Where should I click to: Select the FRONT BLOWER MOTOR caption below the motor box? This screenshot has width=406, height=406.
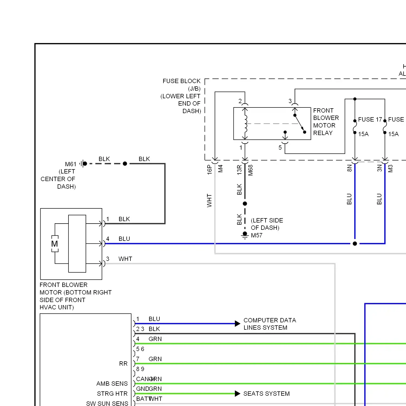(x=76, y=296)
